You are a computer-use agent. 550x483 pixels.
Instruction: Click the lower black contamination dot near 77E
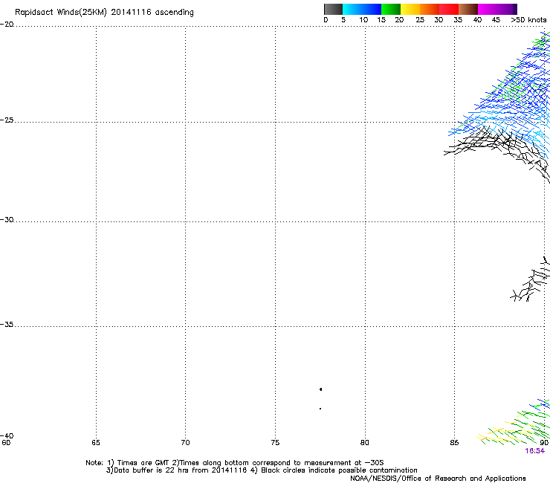pyautogui.click(x=320, y=409)
